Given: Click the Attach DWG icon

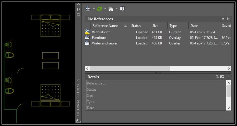Looking at the screenshot, I should [88, 9].
